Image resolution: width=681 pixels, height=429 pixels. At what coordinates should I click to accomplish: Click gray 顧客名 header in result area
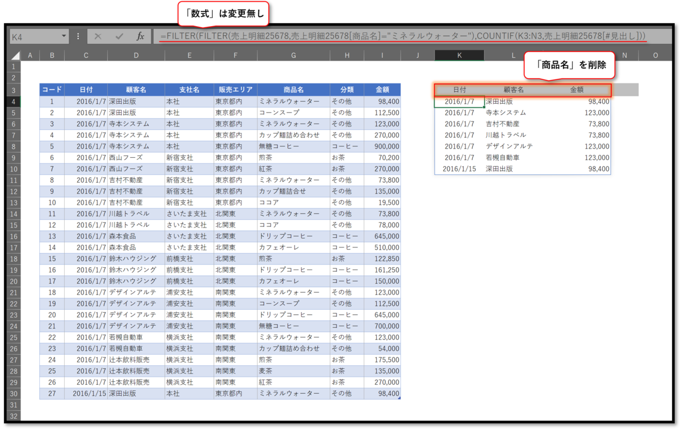514,90
